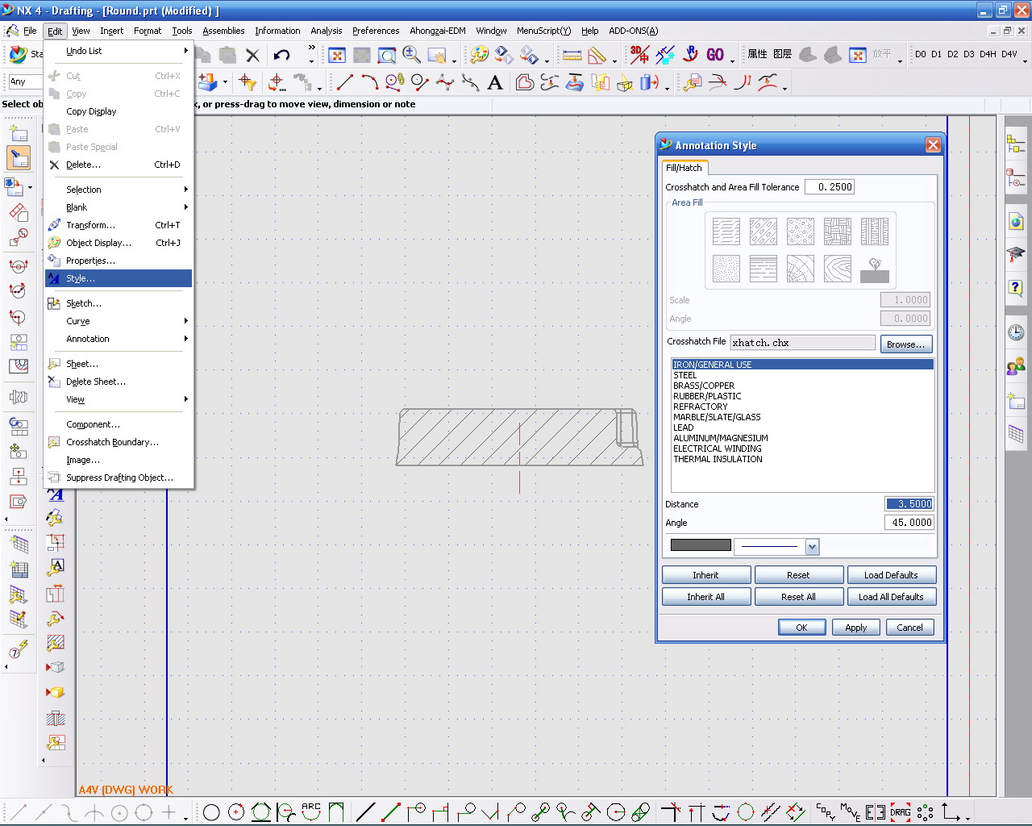Image resolution: width=1032 pixels, height=826 pixels.
Task: Select the Text (A) tool icon
Action: coord(495,82)
